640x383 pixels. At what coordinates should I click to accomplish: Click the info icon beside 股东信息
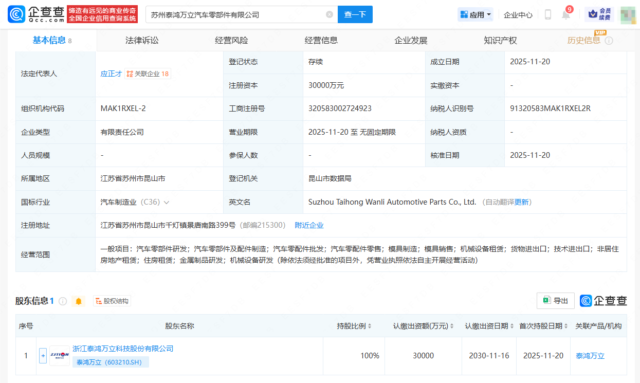62,301
